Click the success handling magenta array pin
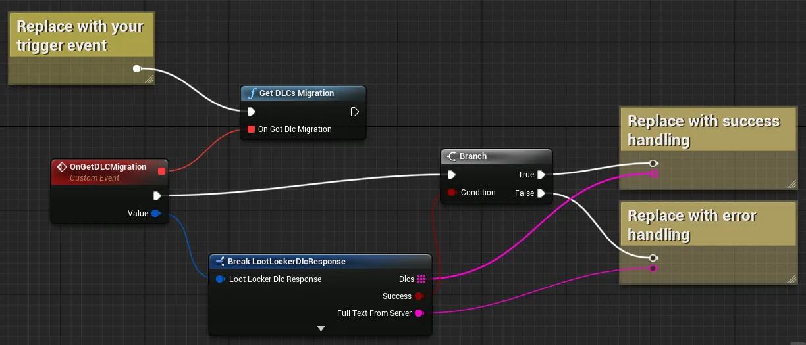Image resolution: width=806 pixels, height=345 pixels. (x=654, y=173)
